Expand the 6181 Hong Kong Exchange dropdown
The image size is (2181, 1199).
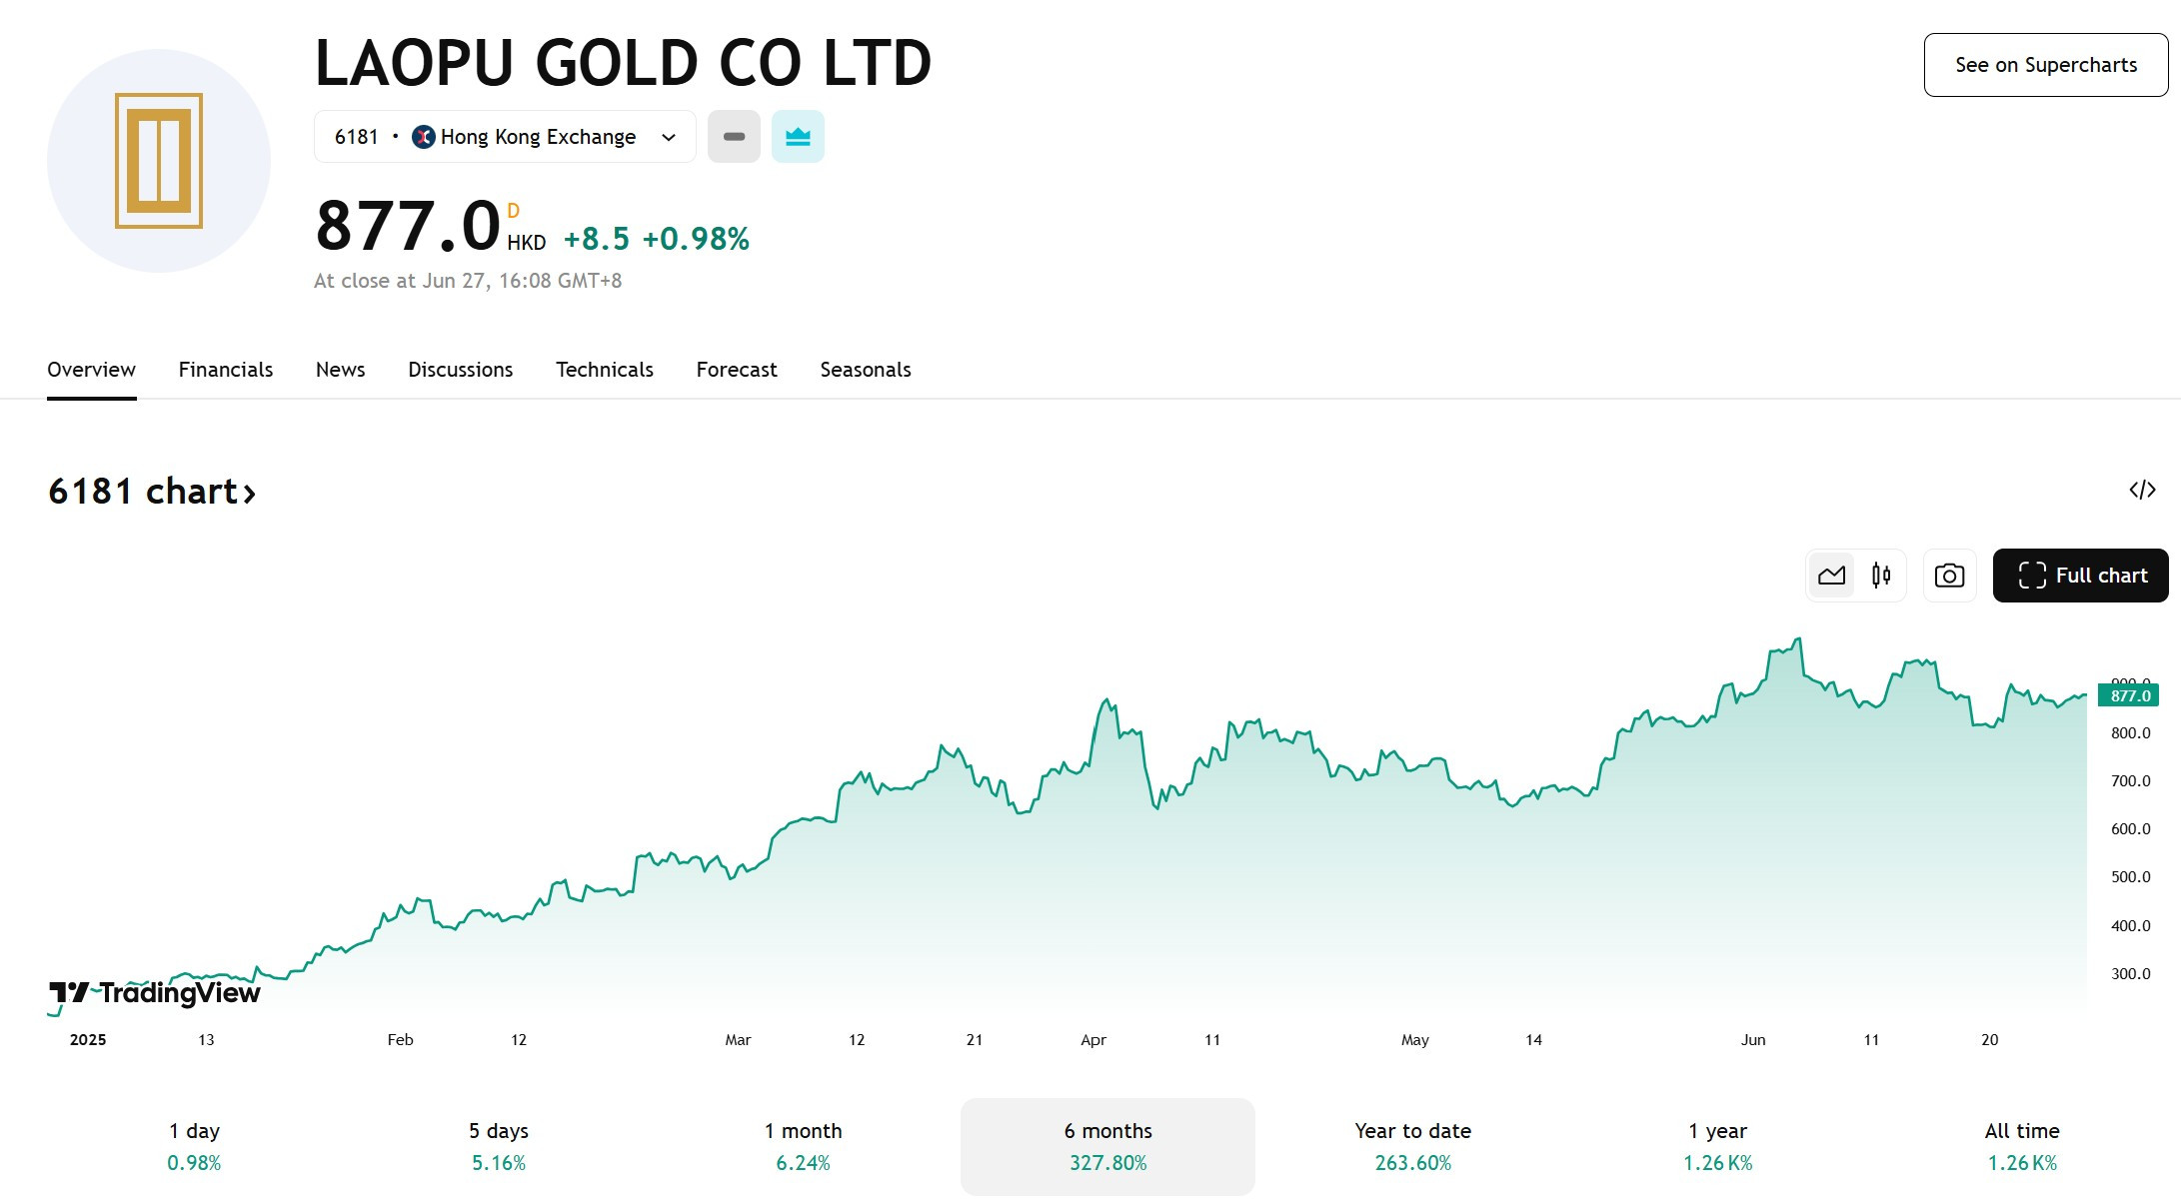pos(505,137)
